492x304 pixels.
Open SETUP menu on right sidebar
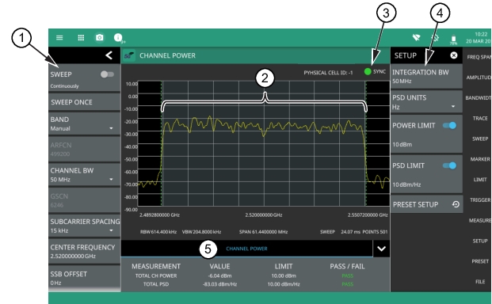tap(480, 241)
